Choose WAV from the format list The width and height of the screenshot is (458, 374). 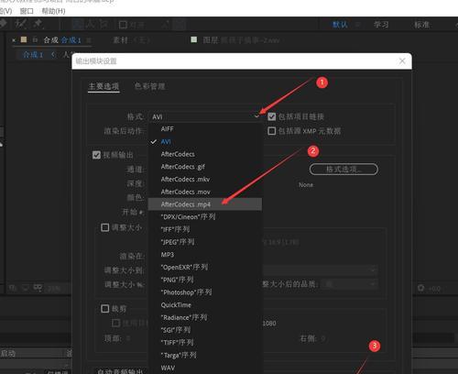[x=205, y=368]
